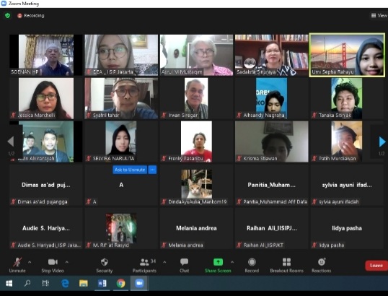Switch to Microsoft Word on the taskbar

coord(102,283)
